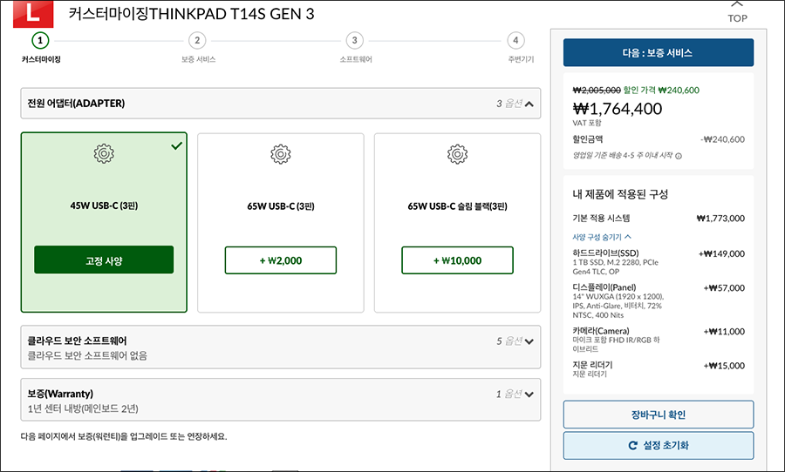This screenshot has width=785, height=472.
Task: Click the green checkmark on the 45W card
Action: pos(177,145)
